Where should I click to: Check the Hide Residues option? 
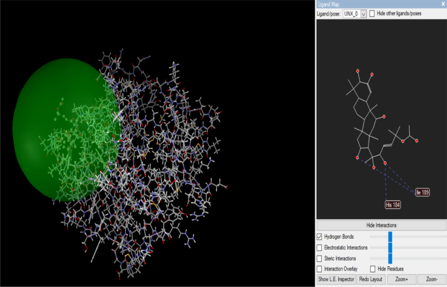point(373,269)
